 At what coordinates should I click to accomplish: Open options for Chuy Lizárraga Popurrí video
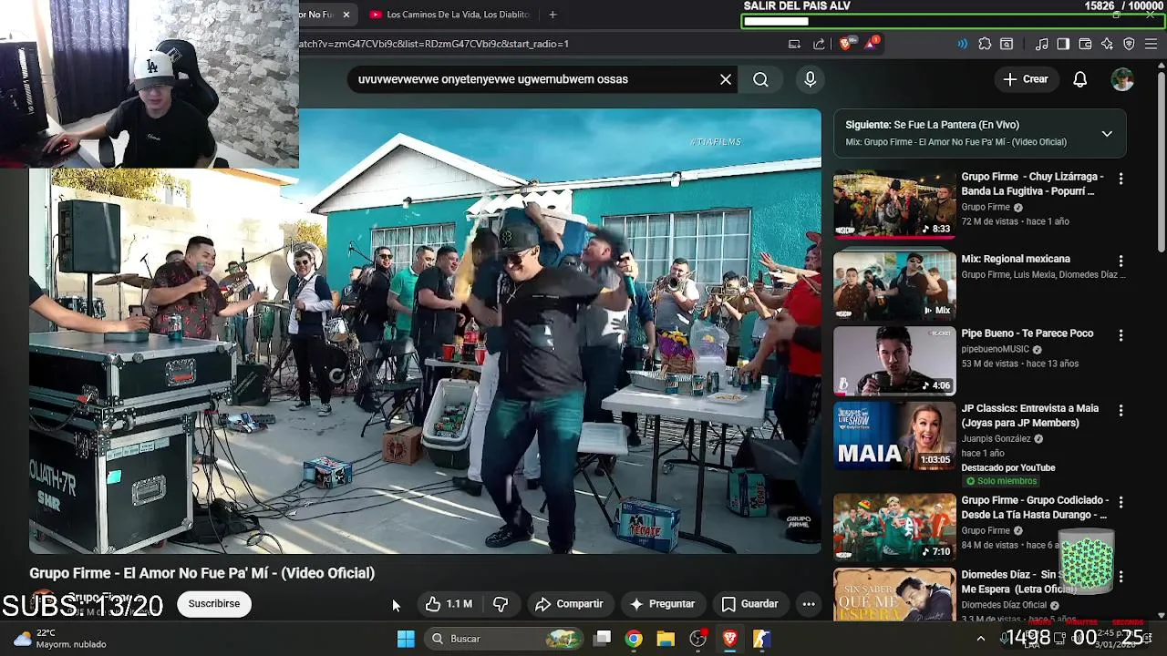1121,179
